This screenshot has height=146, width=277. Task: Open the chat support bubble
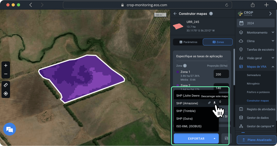pos(10,130)
